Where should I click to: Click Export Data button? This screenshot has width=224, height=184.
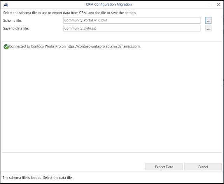pyautogui.click(x=164, y=167)
